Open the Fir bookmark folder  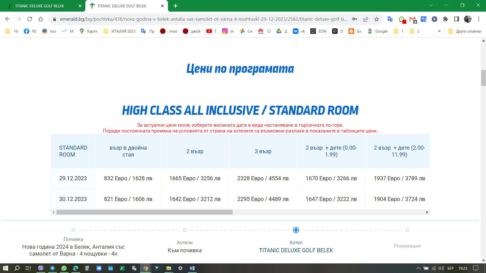coord(12,31)
